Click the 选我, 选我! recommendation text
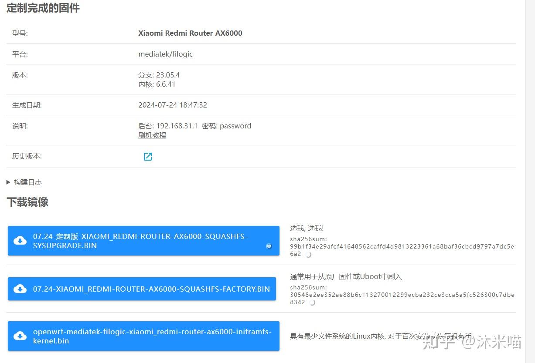The image size is (535, 363). [x=307, y=228]
